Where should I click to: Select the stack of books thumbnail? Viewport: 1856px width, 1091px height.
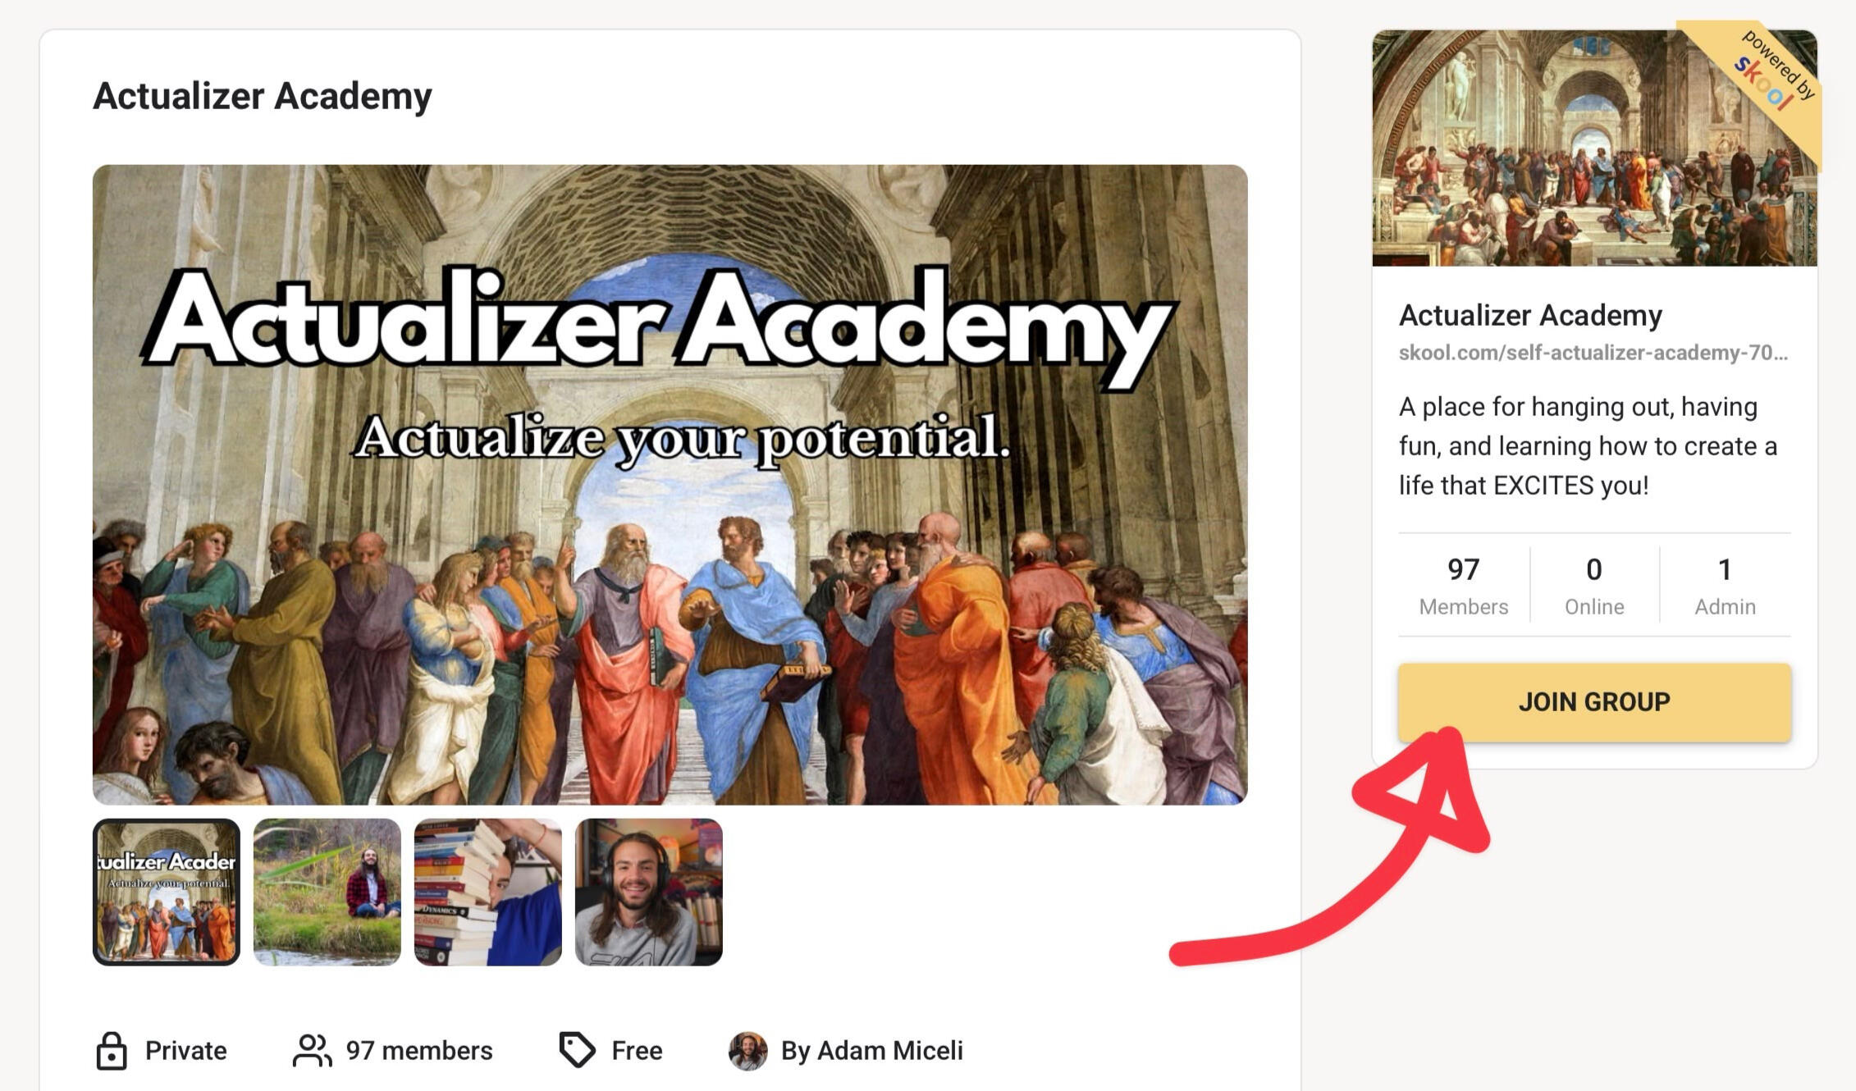coord(488,892)
